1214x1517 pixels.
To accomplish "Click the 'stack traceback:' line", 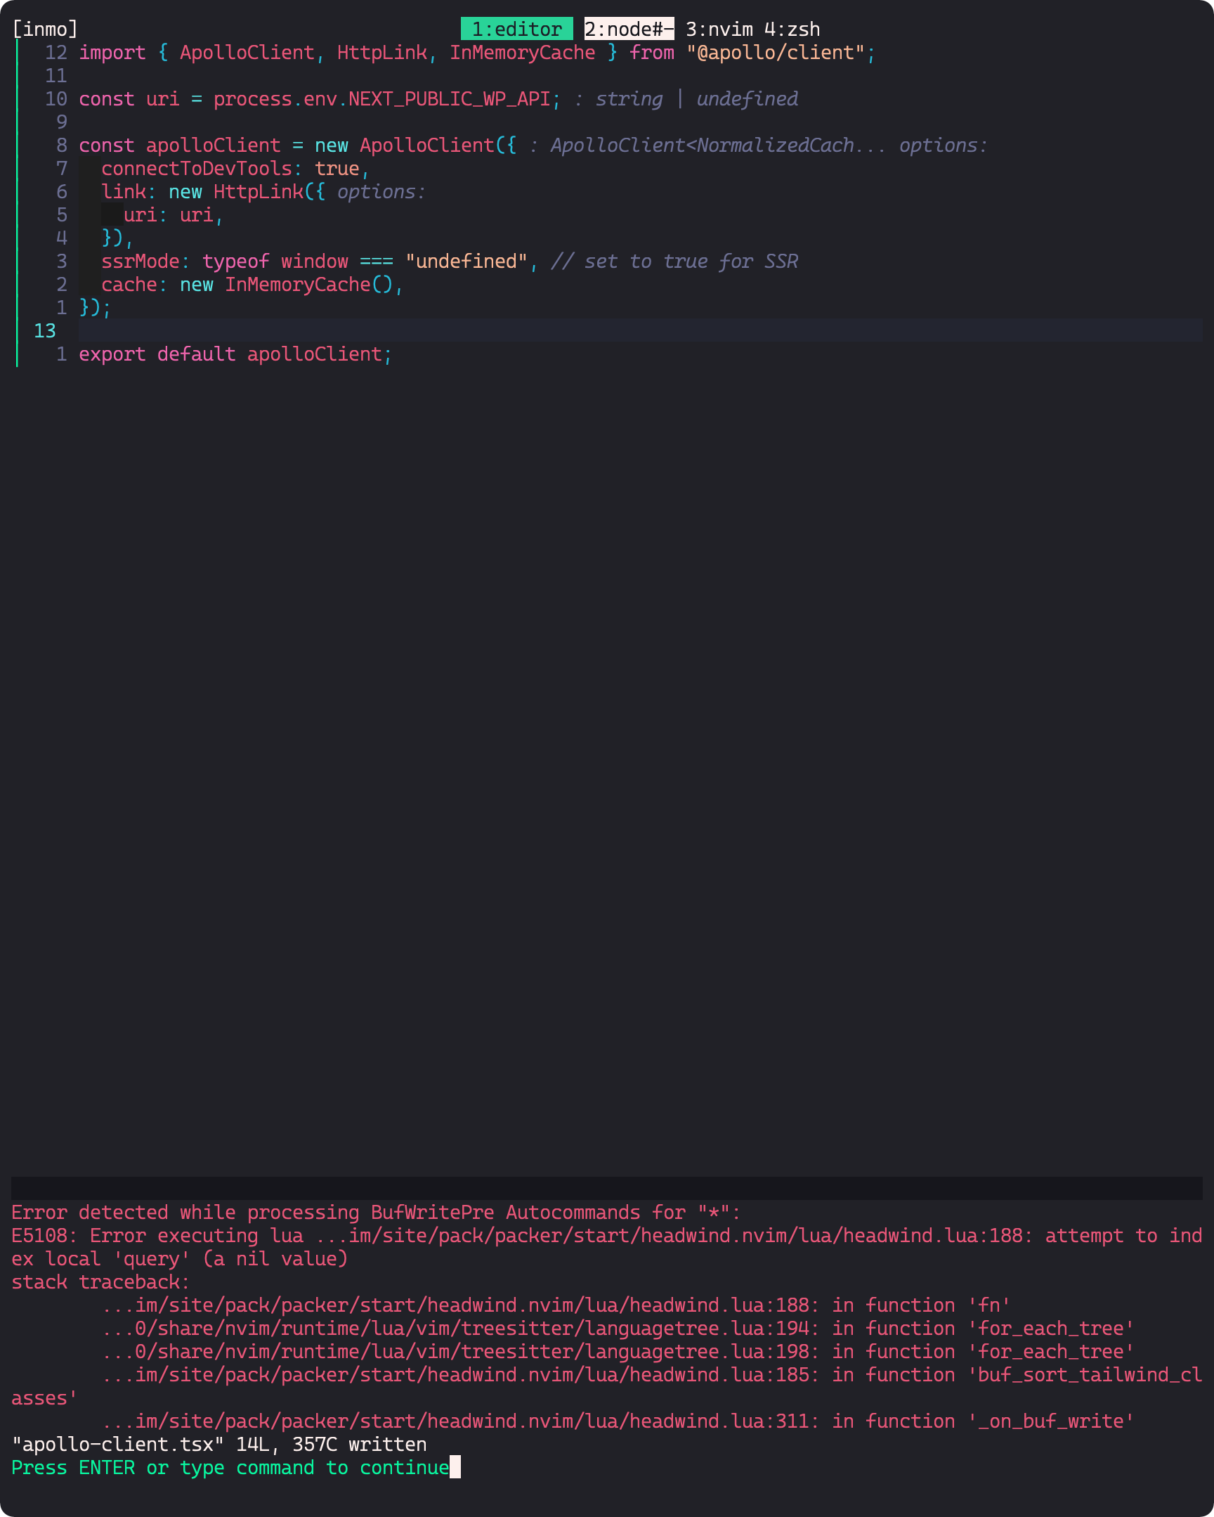I will 100,1282.
